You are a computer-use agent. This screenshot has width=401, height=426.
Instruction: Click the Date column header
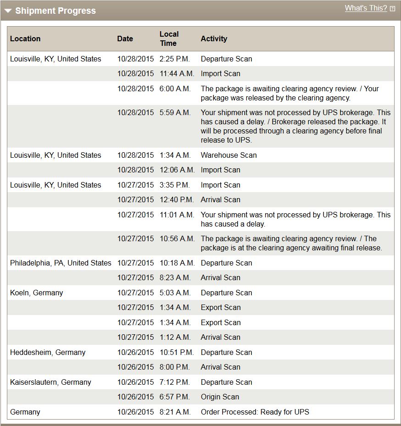pyautogui.click(x=125, y=39)
